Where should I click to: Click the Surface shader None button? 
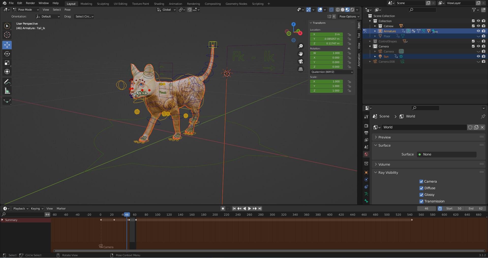click(447, 154)
